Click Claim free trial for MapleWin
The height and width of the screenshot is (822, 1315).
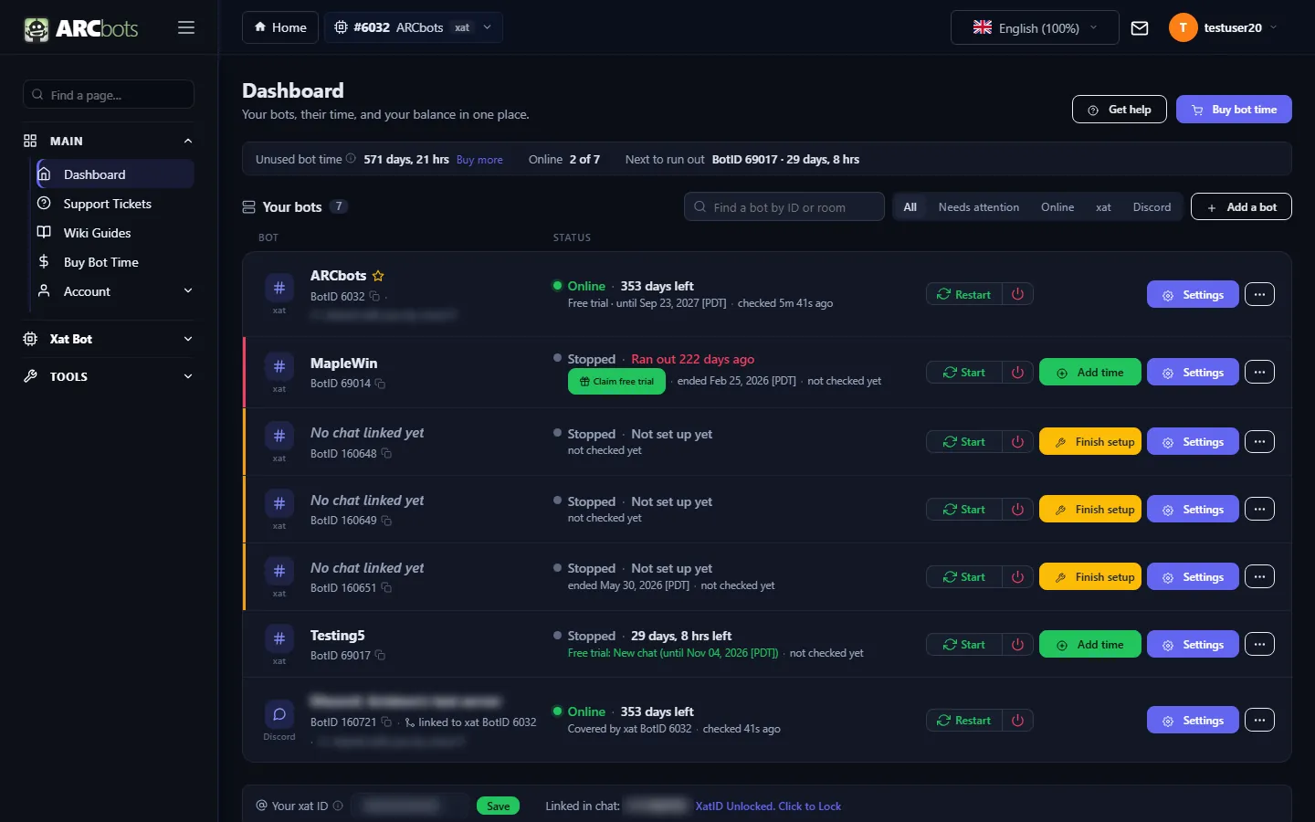click(617, 382)
